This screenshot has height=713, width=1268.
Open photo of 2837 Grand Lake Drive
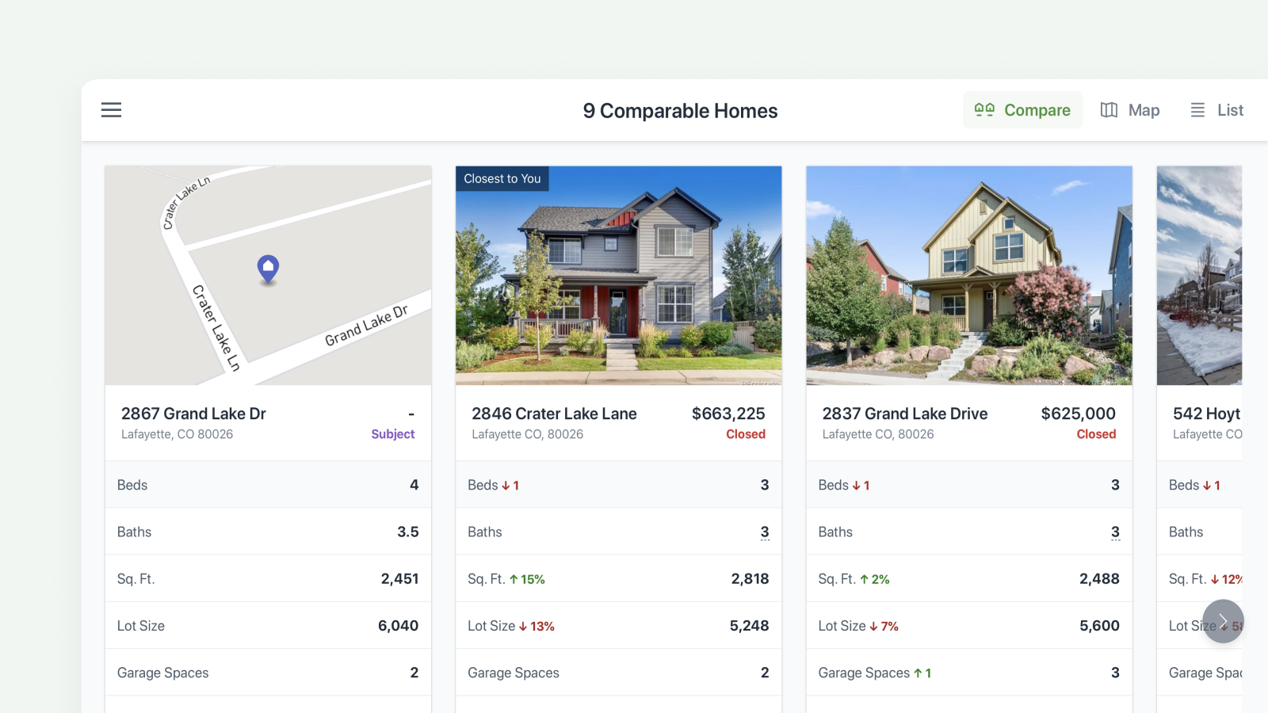pyautogui.click(x=968, y=276)
